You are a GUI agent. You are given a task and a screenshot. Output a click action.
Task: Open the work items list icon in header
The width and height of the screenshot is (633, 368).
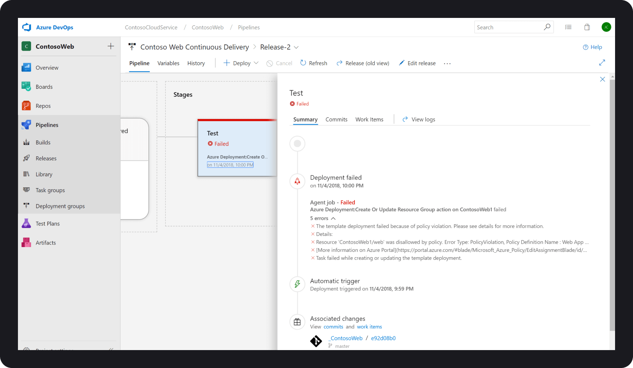click(568, 27)
